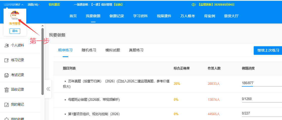Click the 考试记录 document icon
This screenshot has width=282, height=120.
[x=7, y=75]
